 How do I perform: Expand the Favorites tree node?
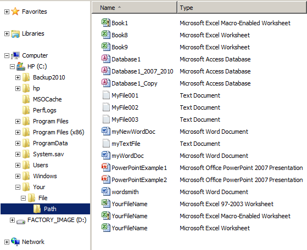[x=7, y=12]
